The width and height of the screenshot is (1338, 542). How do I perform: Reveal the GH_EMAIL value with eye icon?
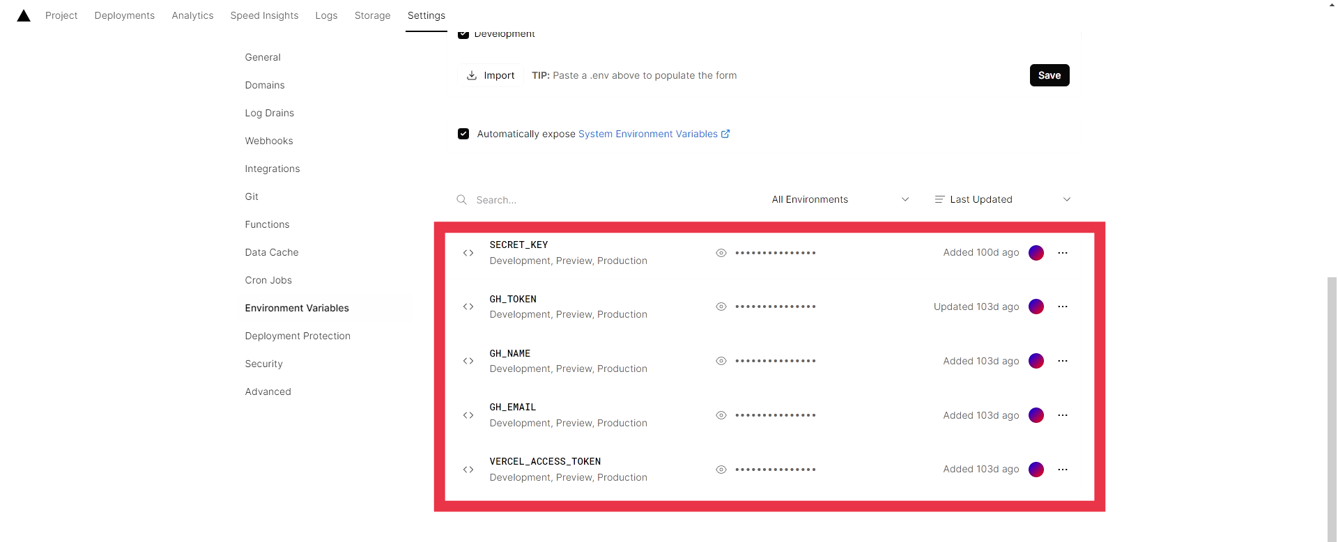(x=721, y=415)
